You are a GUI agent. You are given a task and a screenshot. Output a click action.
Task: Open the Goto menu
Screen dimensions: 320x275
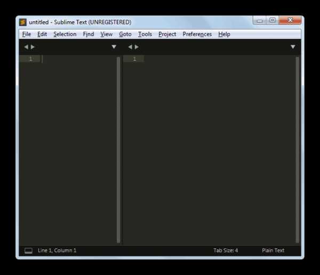125,34
